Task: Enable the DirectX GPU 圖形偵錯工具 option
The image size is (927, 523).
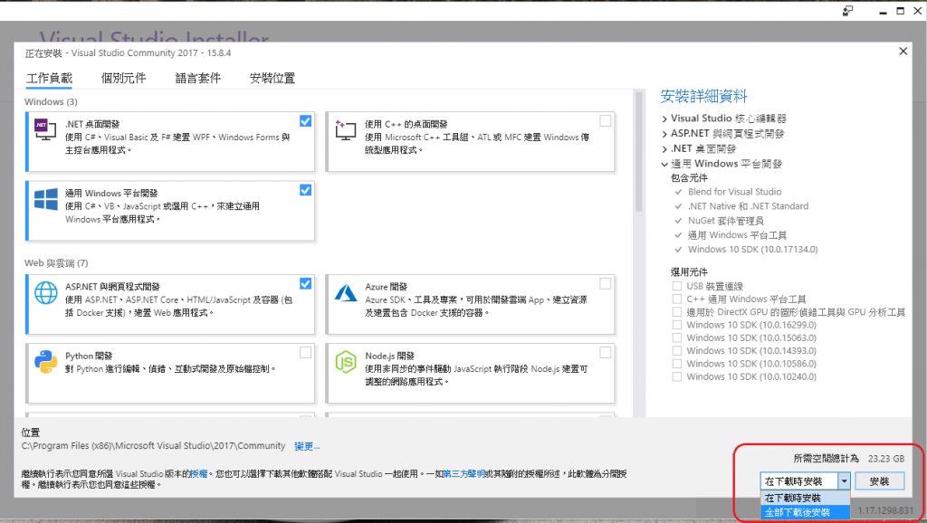Action: (x=677, y=312)
